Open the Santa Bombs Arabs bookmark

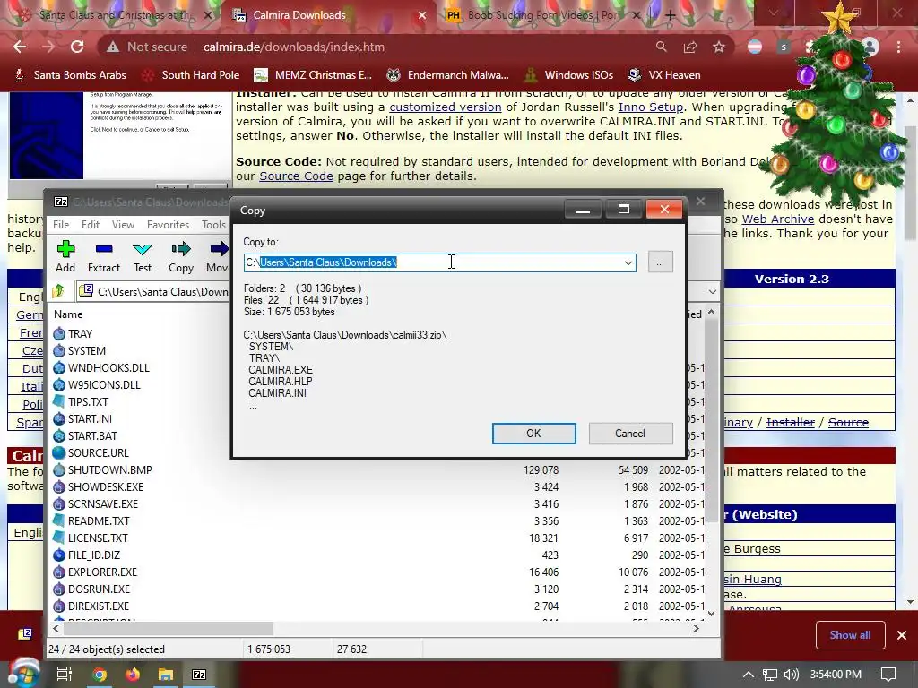70,75
